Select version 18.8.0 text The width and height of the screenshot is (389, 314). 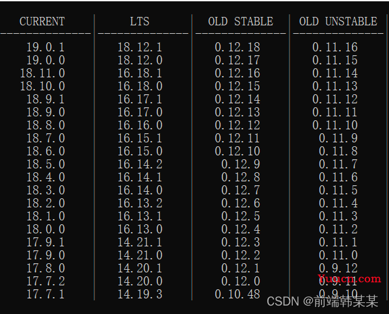46,125
